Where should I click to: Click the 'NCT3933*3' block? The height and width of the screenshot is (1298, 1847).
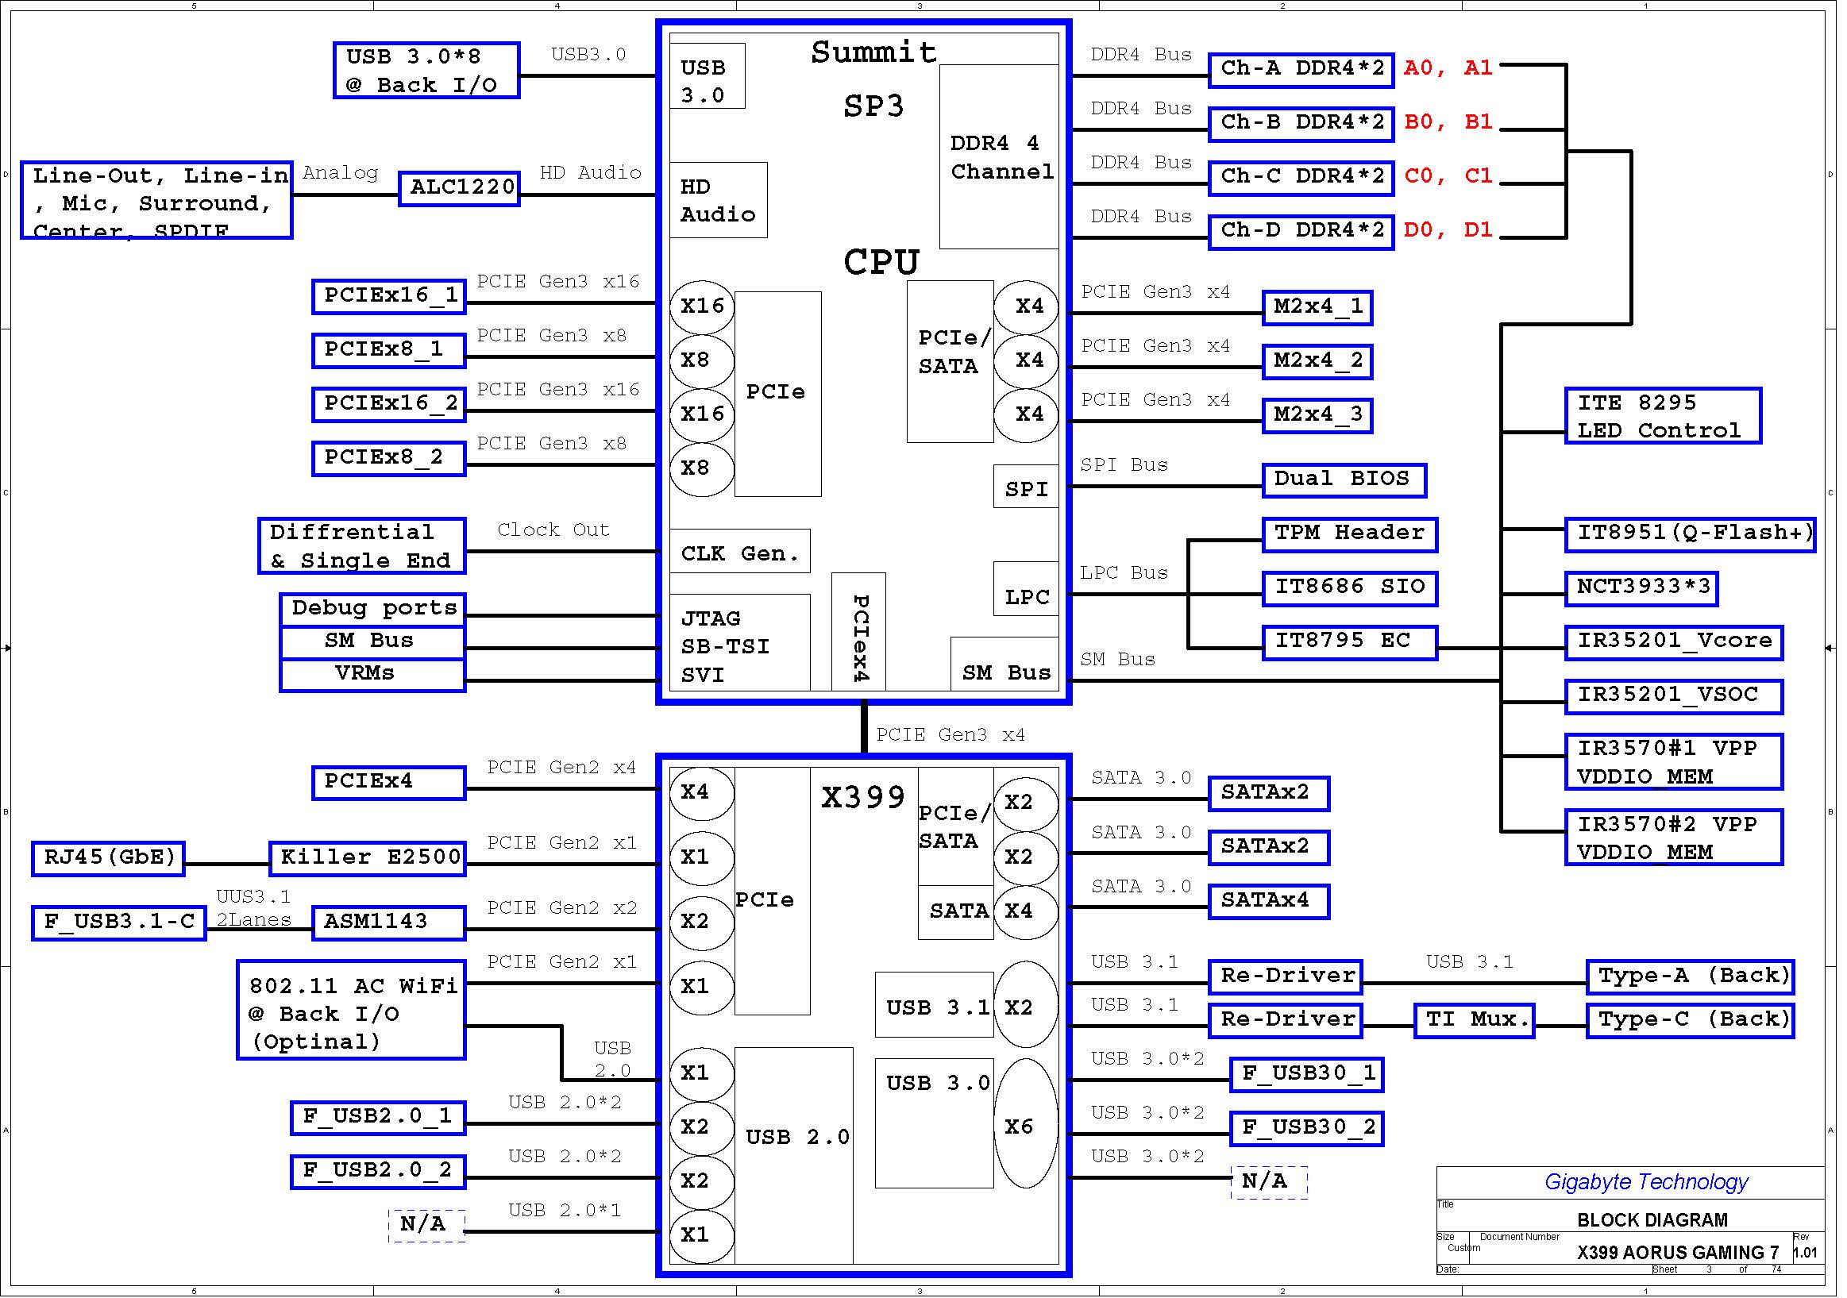coord(1642,589)
